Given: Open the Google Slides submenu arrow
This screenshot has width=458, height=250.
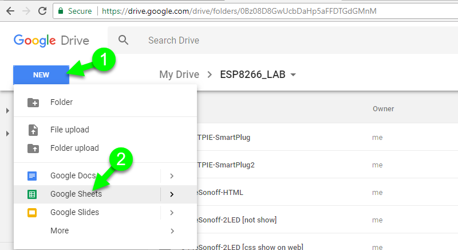Looking at the screenshot, I should coord(172,213).
